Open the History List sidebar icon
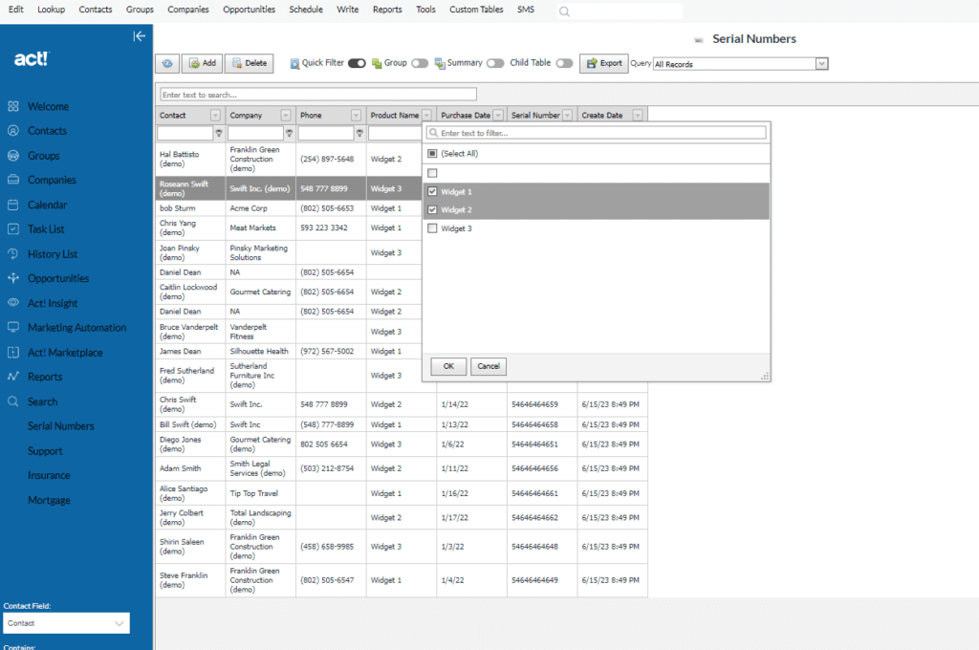979x650 pixels. pos(13,253)
